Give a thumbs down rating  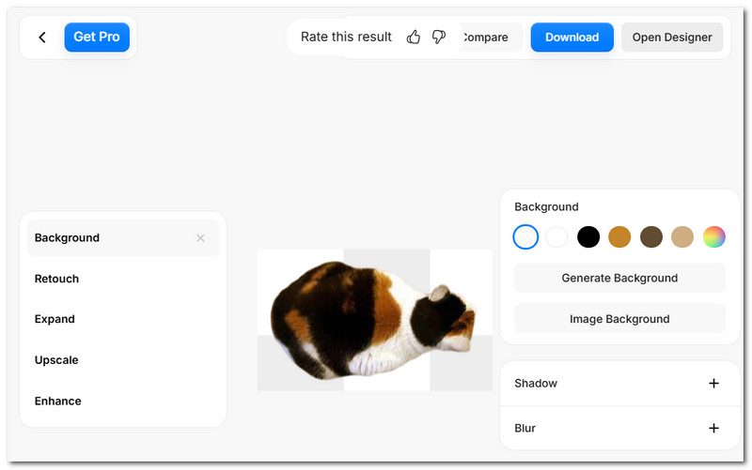(438, 37)
